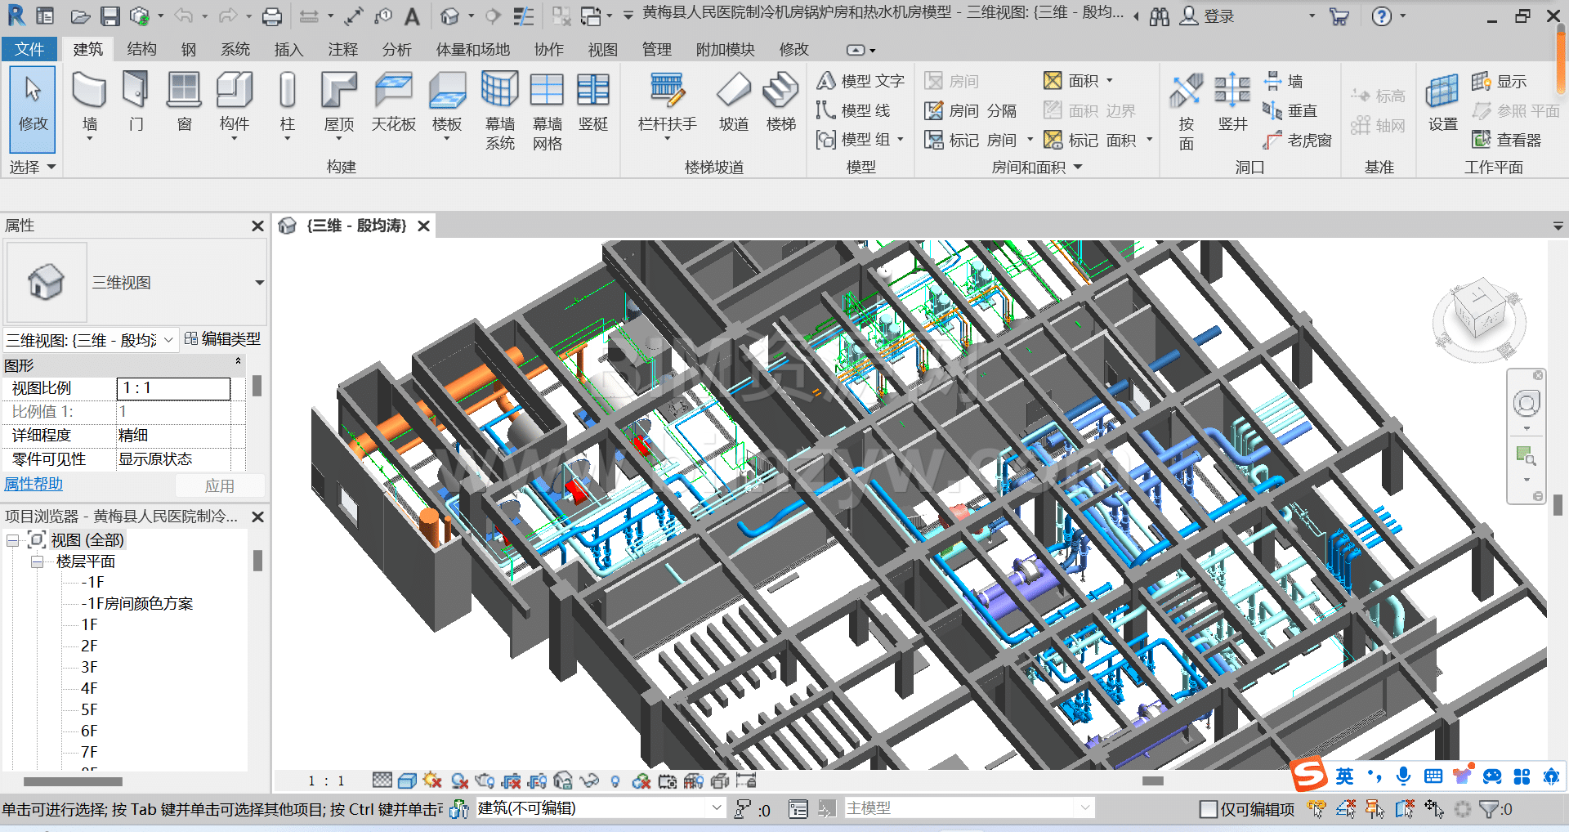The image size is (1569, 832).
Task: Select the Mullion (竖梃) tool
Action: [593, 102]
